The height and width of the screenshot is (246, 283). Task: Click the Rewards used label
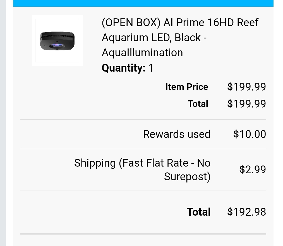click(x=177, y=134)
